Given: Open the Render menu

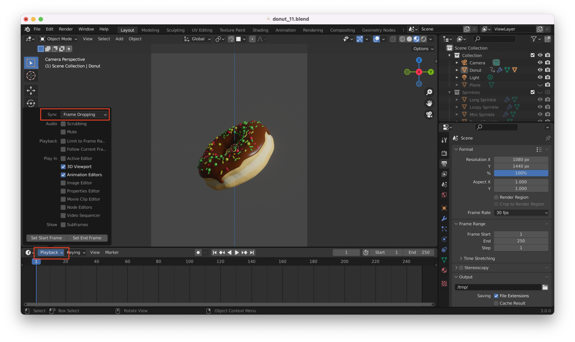Looking at the screenshot, I should 66,29.
